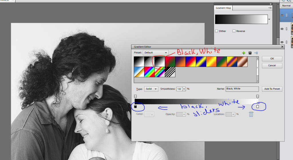
Task: Open the Gradient Map panel options menu icon
Action: 270,8
